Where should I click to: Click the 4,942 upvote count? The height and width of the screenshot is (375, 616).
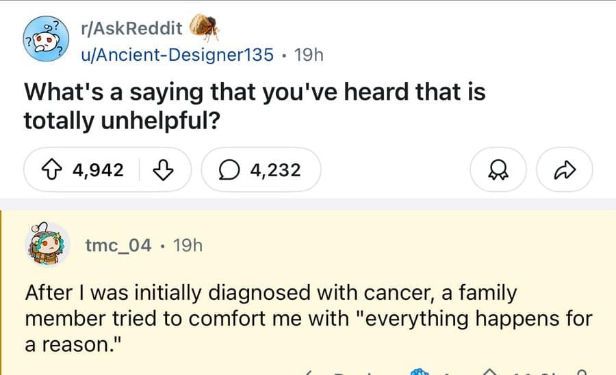point(98,169)
